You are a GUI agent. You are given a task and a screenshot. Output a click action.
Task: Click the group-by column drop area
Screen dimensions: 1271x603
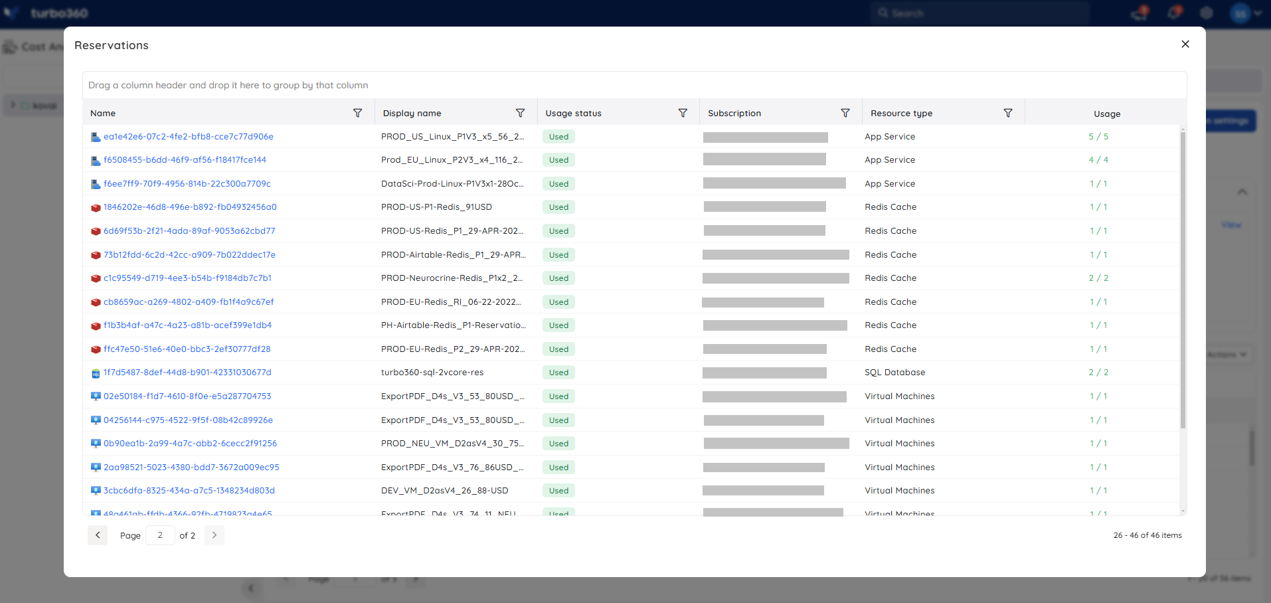pyautogui.click(x=634, y=85)
